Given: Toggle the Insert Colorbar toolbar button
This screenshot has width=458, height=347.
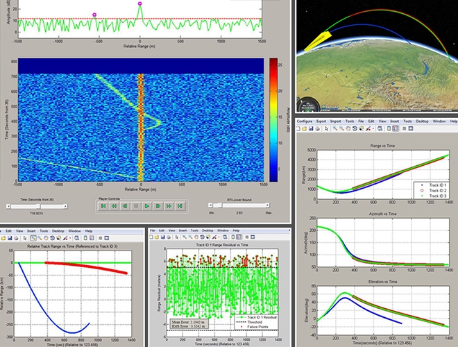Looking at the screenshot, I should click(x=389, y=128).
